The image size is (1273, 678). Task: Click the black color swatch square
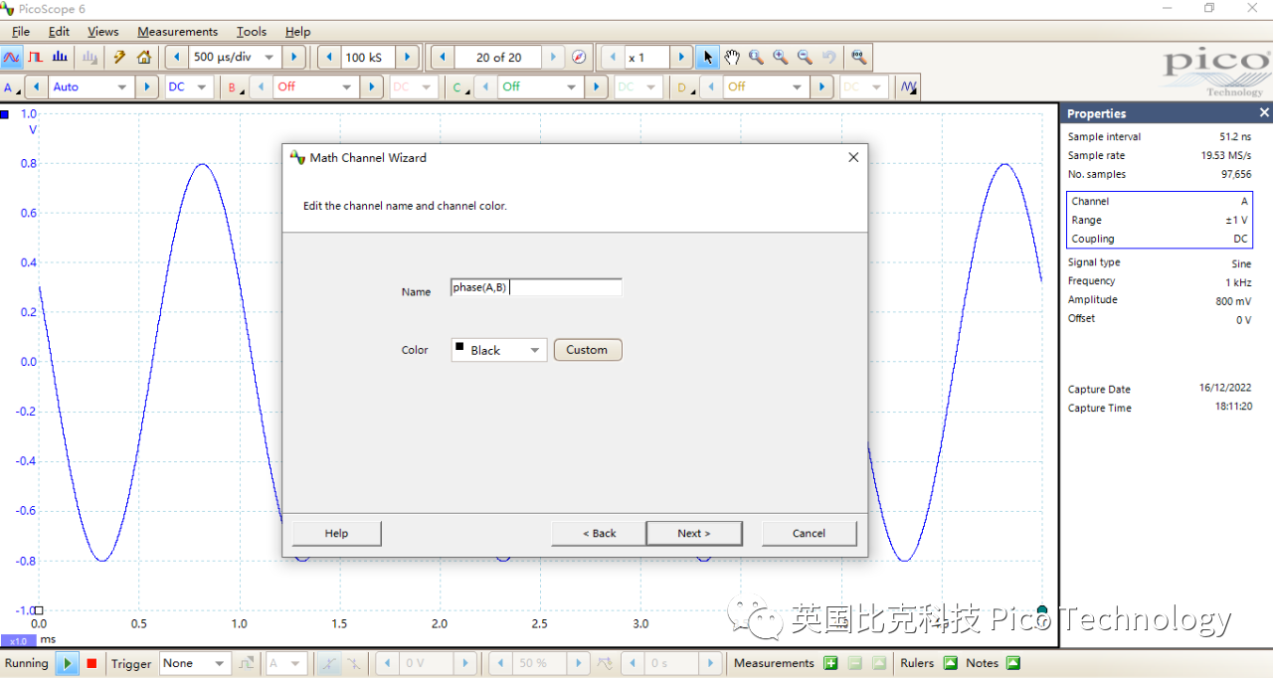point(459,348)
